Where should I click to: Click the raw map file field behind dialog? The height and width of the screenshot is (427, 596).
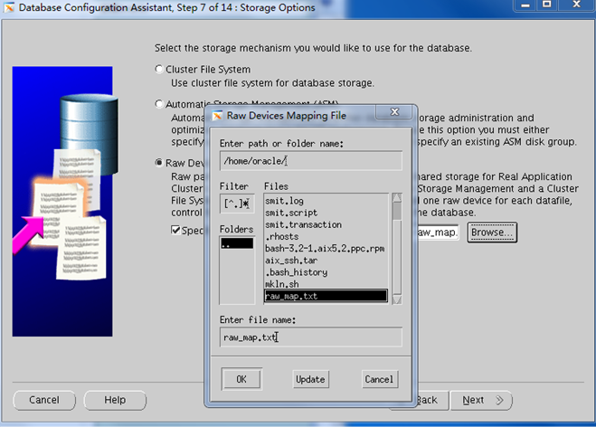(438, 232)
